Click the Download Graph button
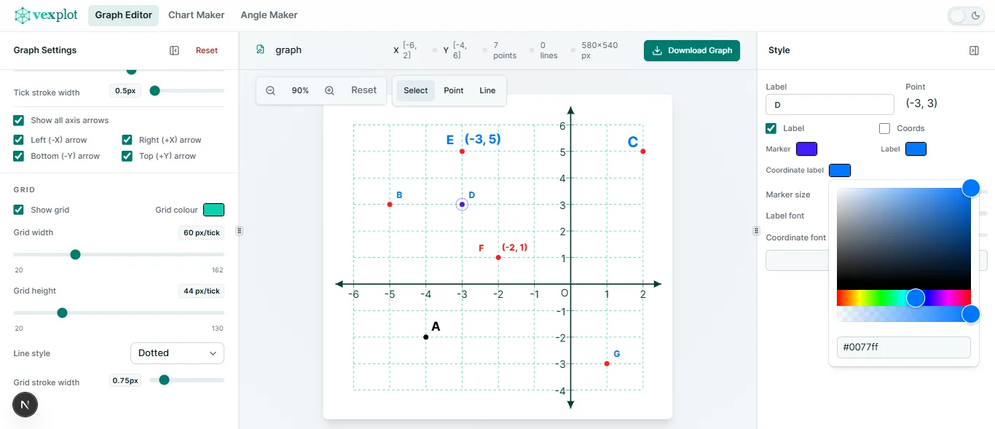 coord(692,50)
